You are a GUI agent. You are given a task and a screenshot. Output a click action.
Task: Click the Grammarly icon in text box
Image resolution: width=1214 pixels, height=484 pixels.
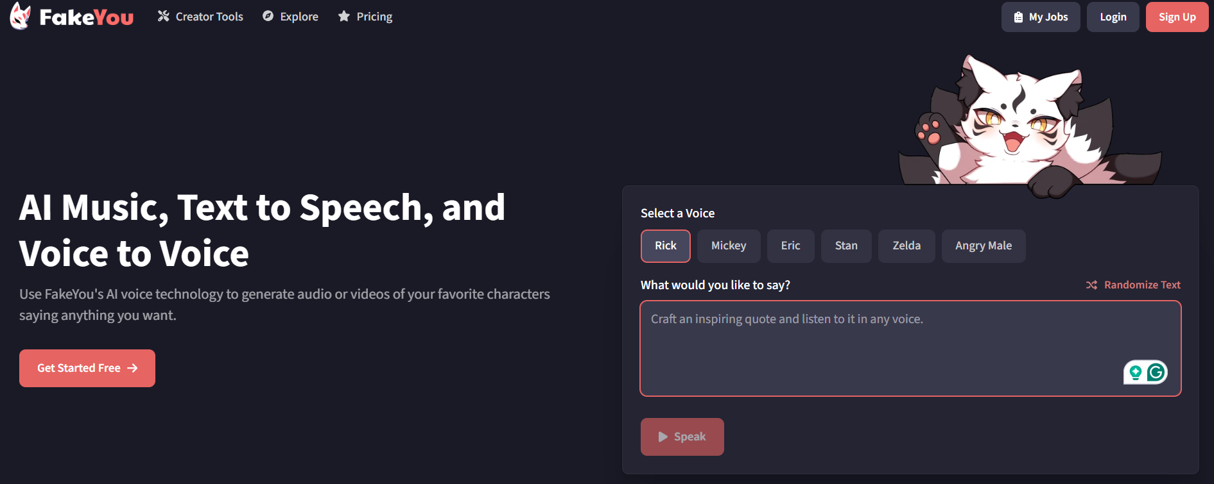pyautogui.click(x=1156, y=372)
